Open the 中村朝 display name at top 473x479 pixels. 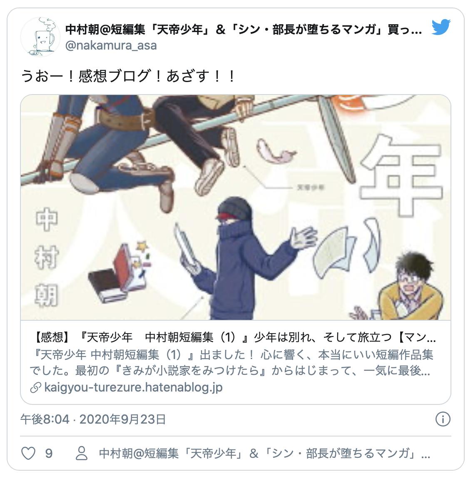click(x=244, y=30)
